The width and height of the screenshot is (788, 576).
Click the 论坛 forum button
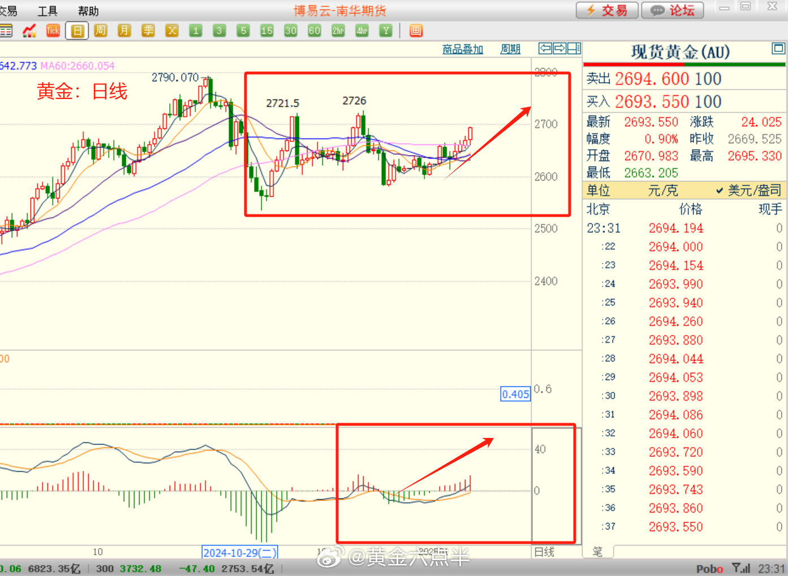[673, 11]
